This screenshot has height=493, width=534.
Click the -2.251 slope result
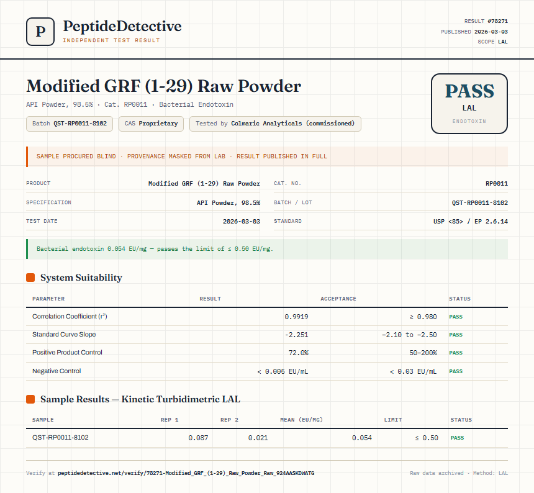click(x=296, y=335)
